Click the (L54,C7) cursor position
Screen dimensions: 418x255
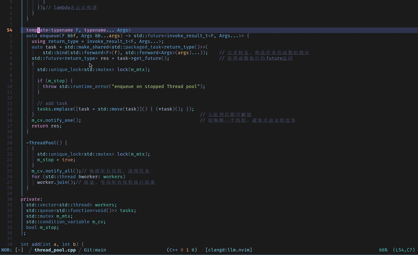(x=404, y=250)
